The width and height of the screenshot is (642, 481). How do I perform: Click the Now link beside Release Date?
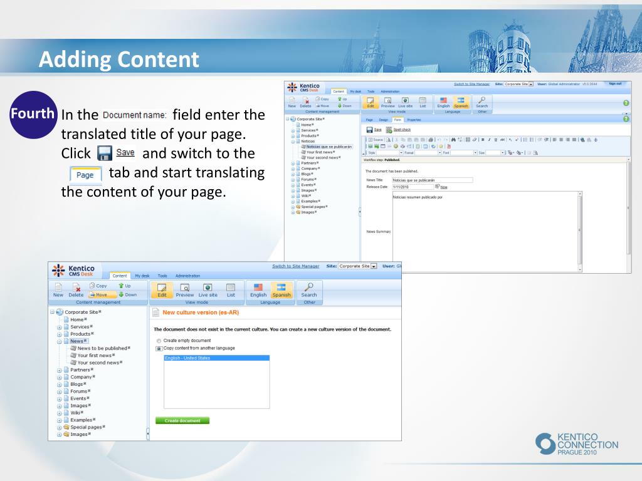click(444, 187)
